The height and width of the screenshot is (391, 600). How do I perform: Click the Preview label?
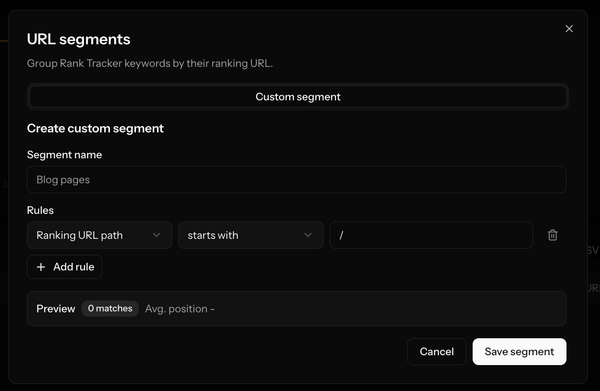[56, 309]
